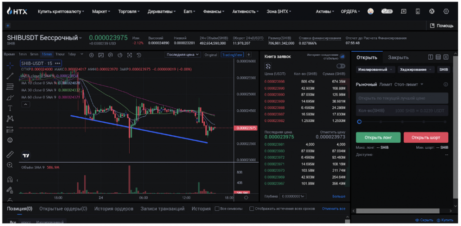Viewport: 461px width, 226px height.
Task: Open the calculator icon in order panel
Action: click(x=438, y=57)
